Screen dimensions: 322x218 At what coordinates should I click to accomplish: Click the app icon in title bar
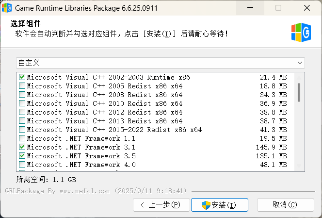pos(7,8)
